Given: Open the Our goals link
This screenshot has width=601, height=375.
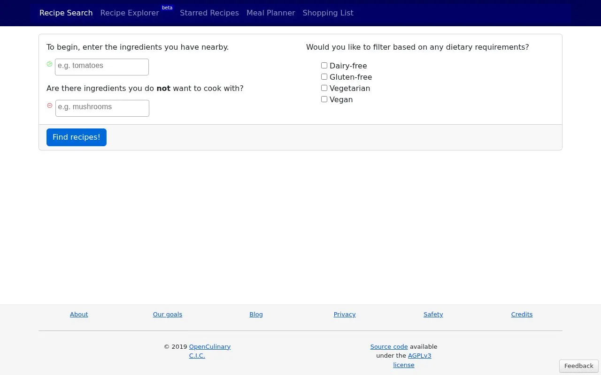Looking at the screenshot, I should [168, 315].
